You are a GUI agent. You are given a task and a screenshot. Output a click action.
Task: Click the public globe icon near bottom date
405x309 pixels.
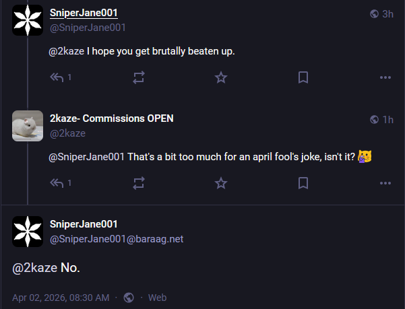[x=129, y=298]
